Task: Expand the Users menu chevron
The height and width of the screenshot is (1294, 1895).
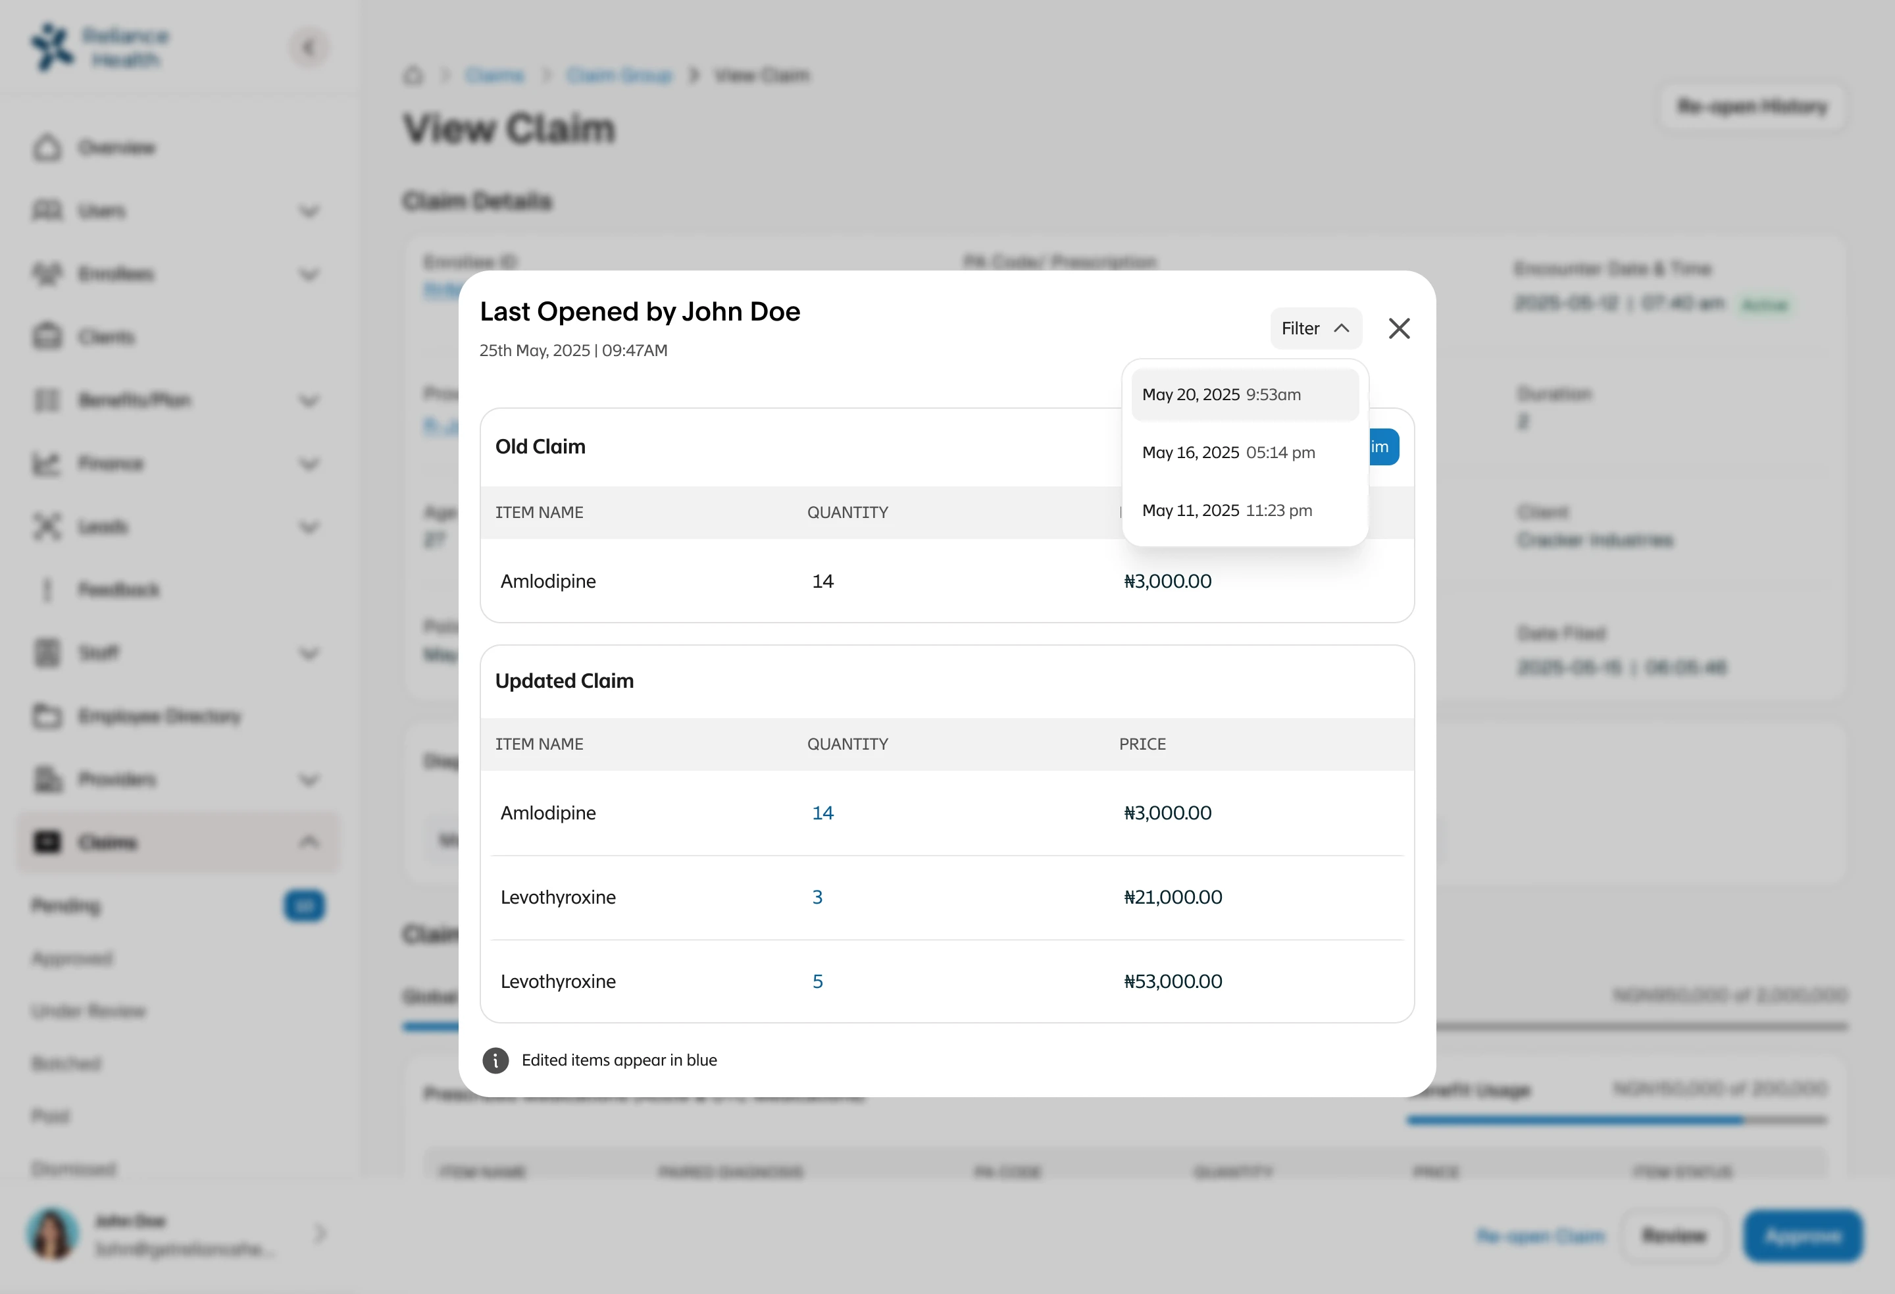Action: pyautogui.click(x=308, y=211)
